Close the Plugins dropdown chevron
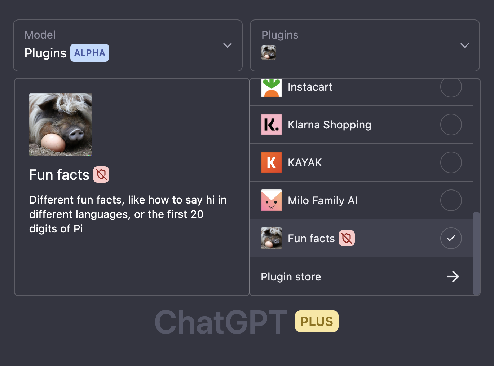The width and height of the screenshot is (494, 366). pyautogui.click(x=464, y=45)
